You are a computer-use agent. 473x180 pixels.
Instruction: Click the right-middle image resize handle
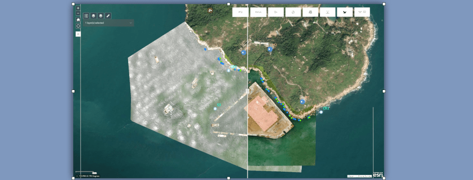(384, 91)
